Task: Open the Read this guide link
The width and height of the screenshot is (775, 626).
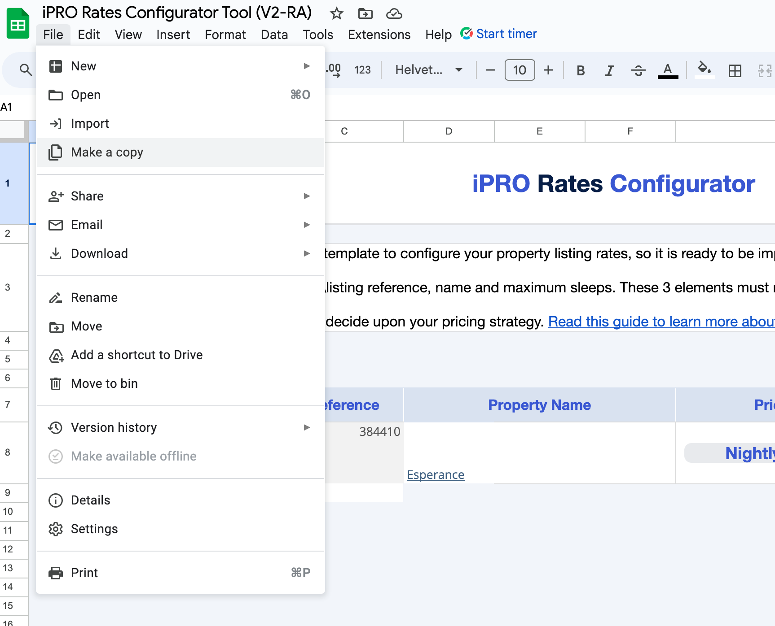Action: [661, 322]
